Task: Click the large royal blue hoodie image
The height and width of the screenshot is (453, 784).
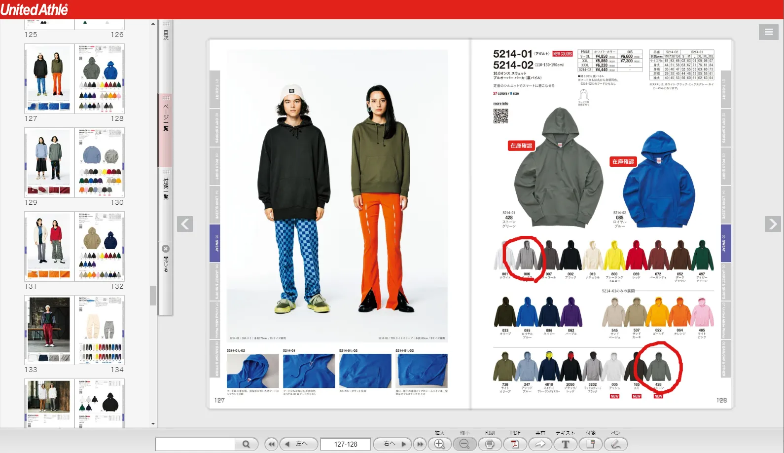Action: [x=659, y=179]
